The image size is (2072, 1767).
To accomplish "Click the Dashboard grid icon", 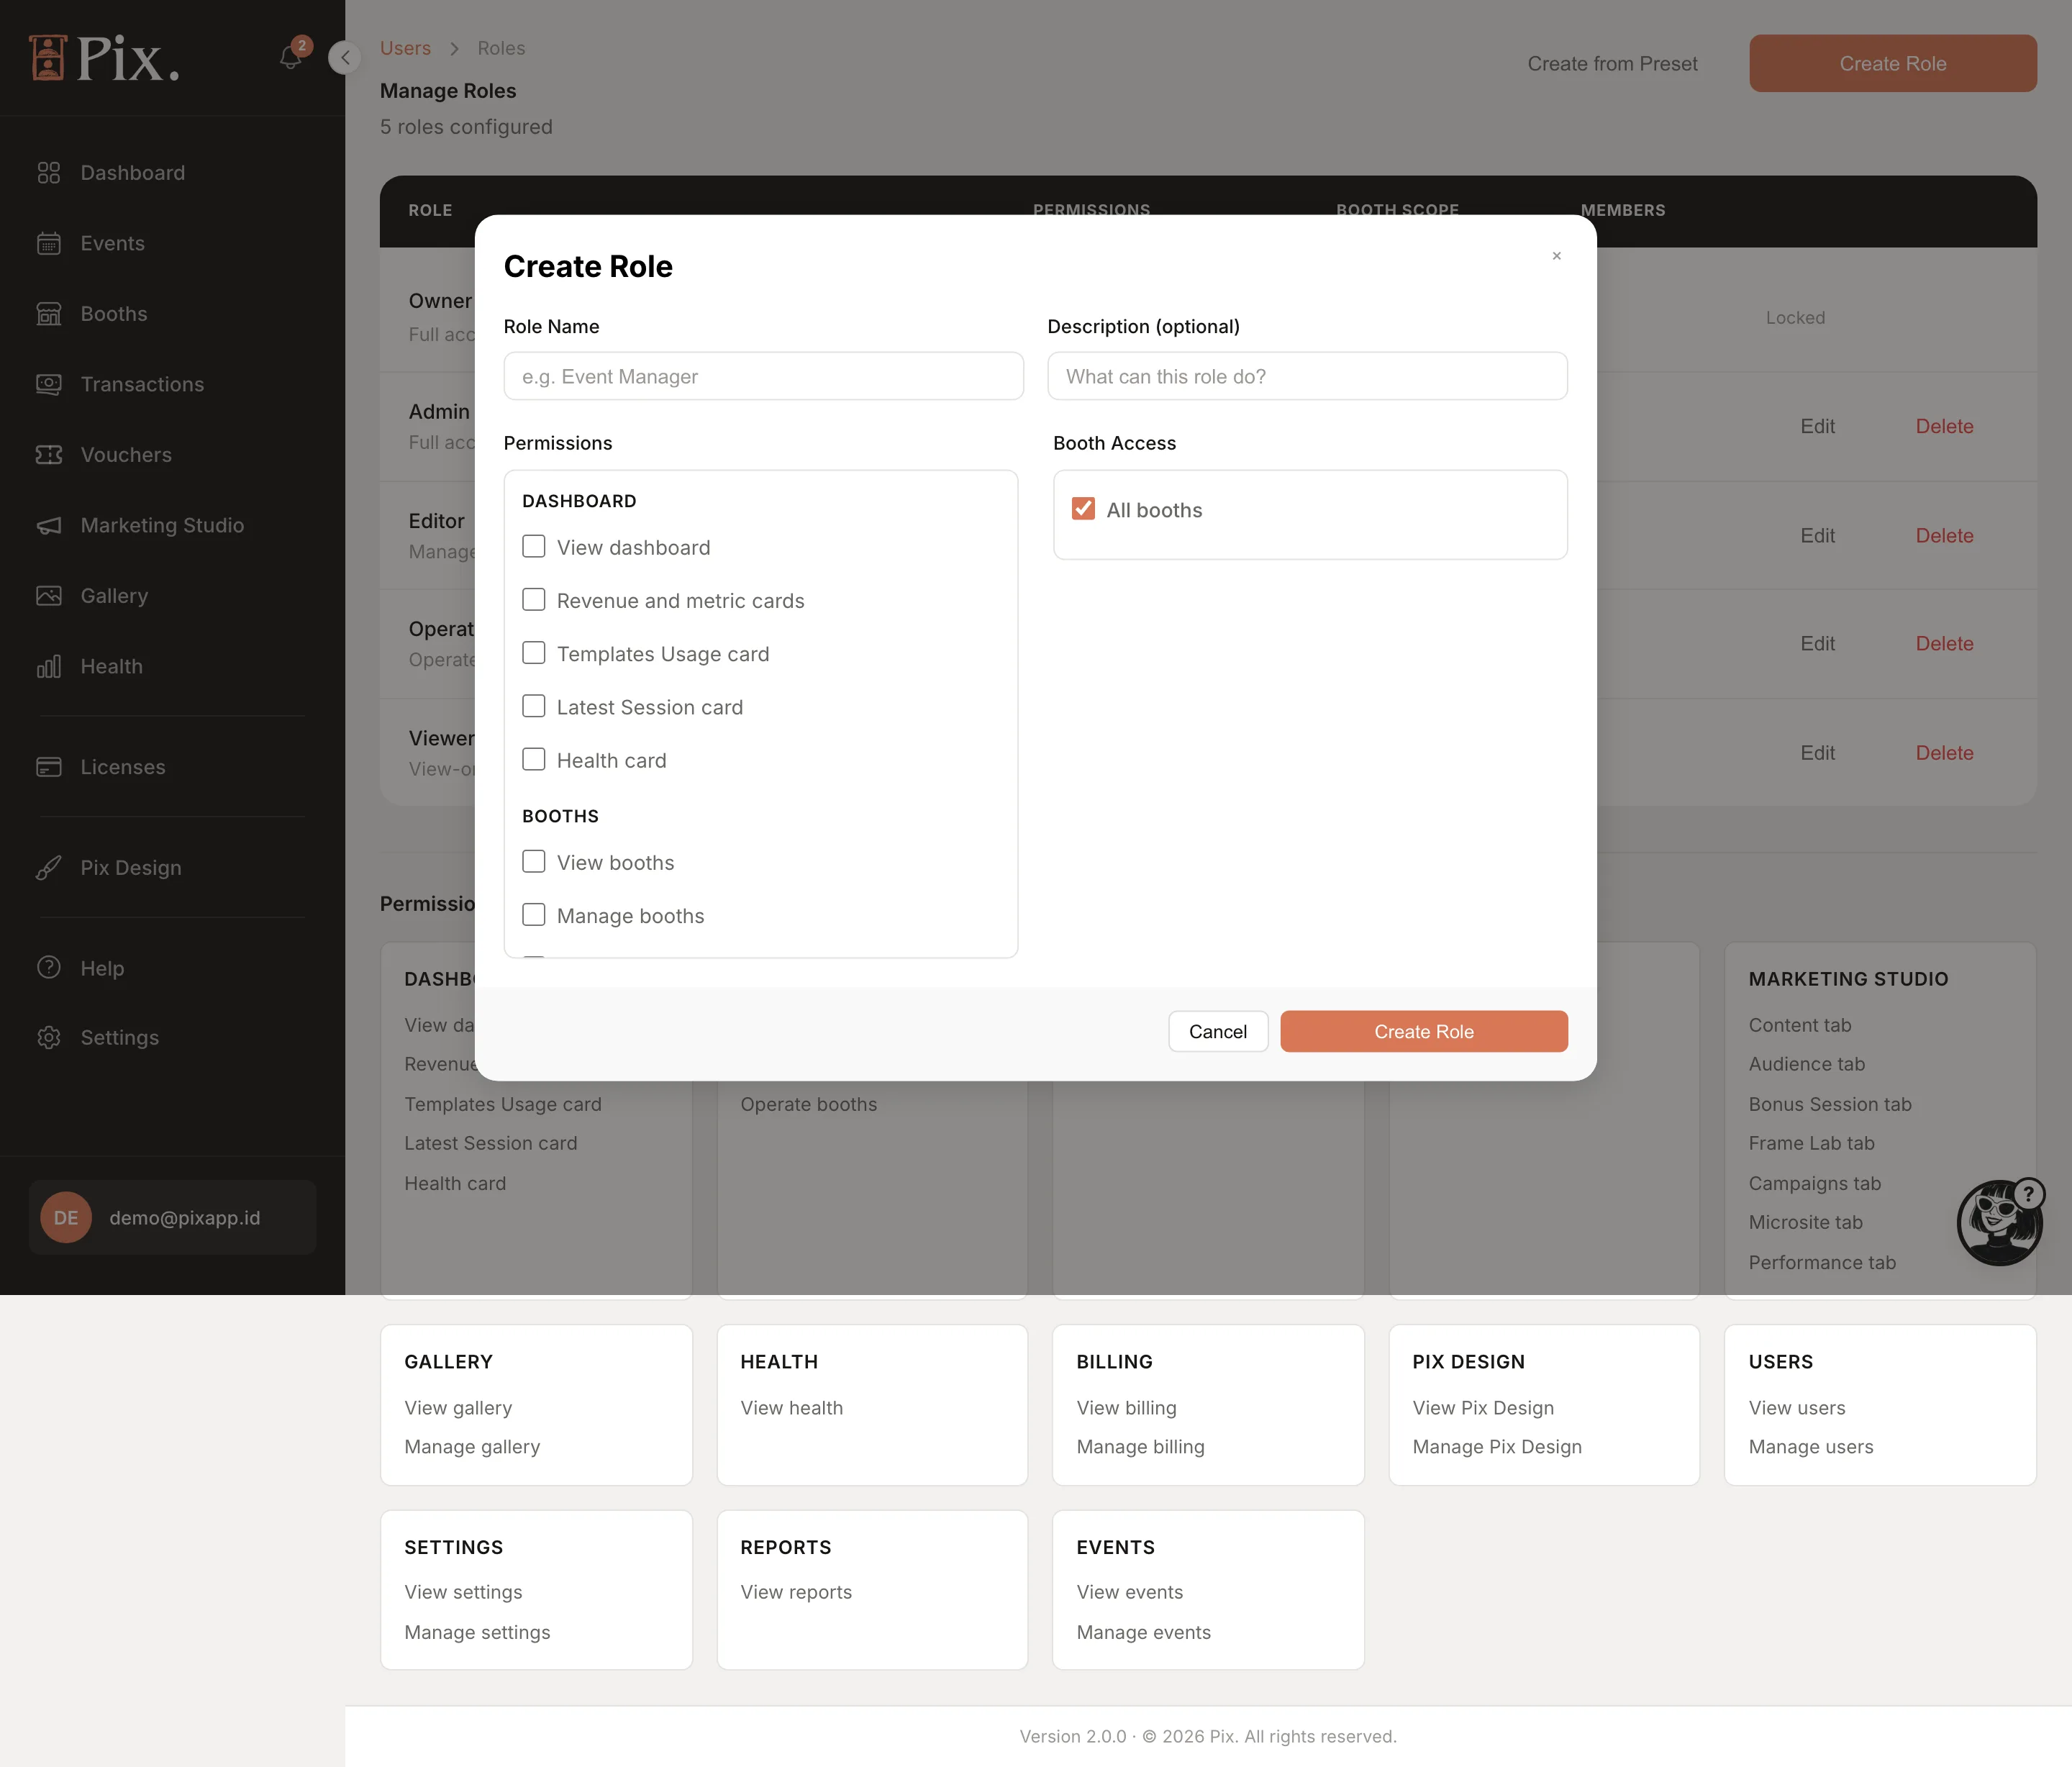I will [49, 173].
